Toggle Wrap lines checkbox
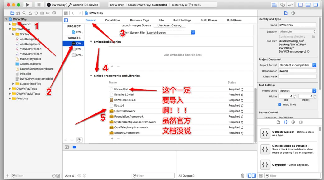324x180 pixels. coord(280,104)
